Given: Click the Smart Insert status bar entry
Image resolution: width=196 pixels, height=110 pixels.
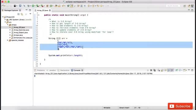Looking at the screenshot, I should pos(124,108).
